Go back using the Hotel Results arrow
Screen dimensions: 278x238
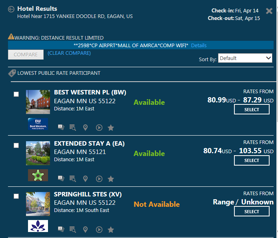point(11,9)
